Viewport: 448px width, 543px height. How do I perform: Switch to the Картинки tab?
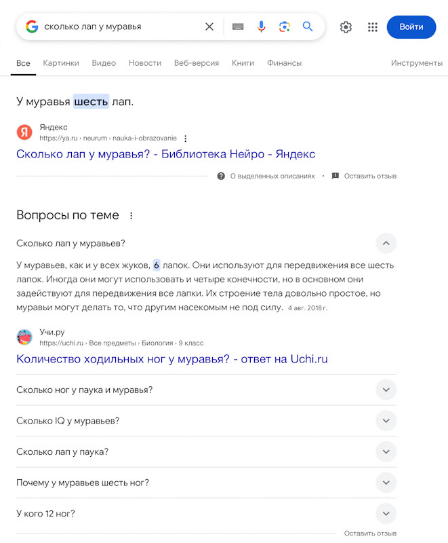[61, 63]
